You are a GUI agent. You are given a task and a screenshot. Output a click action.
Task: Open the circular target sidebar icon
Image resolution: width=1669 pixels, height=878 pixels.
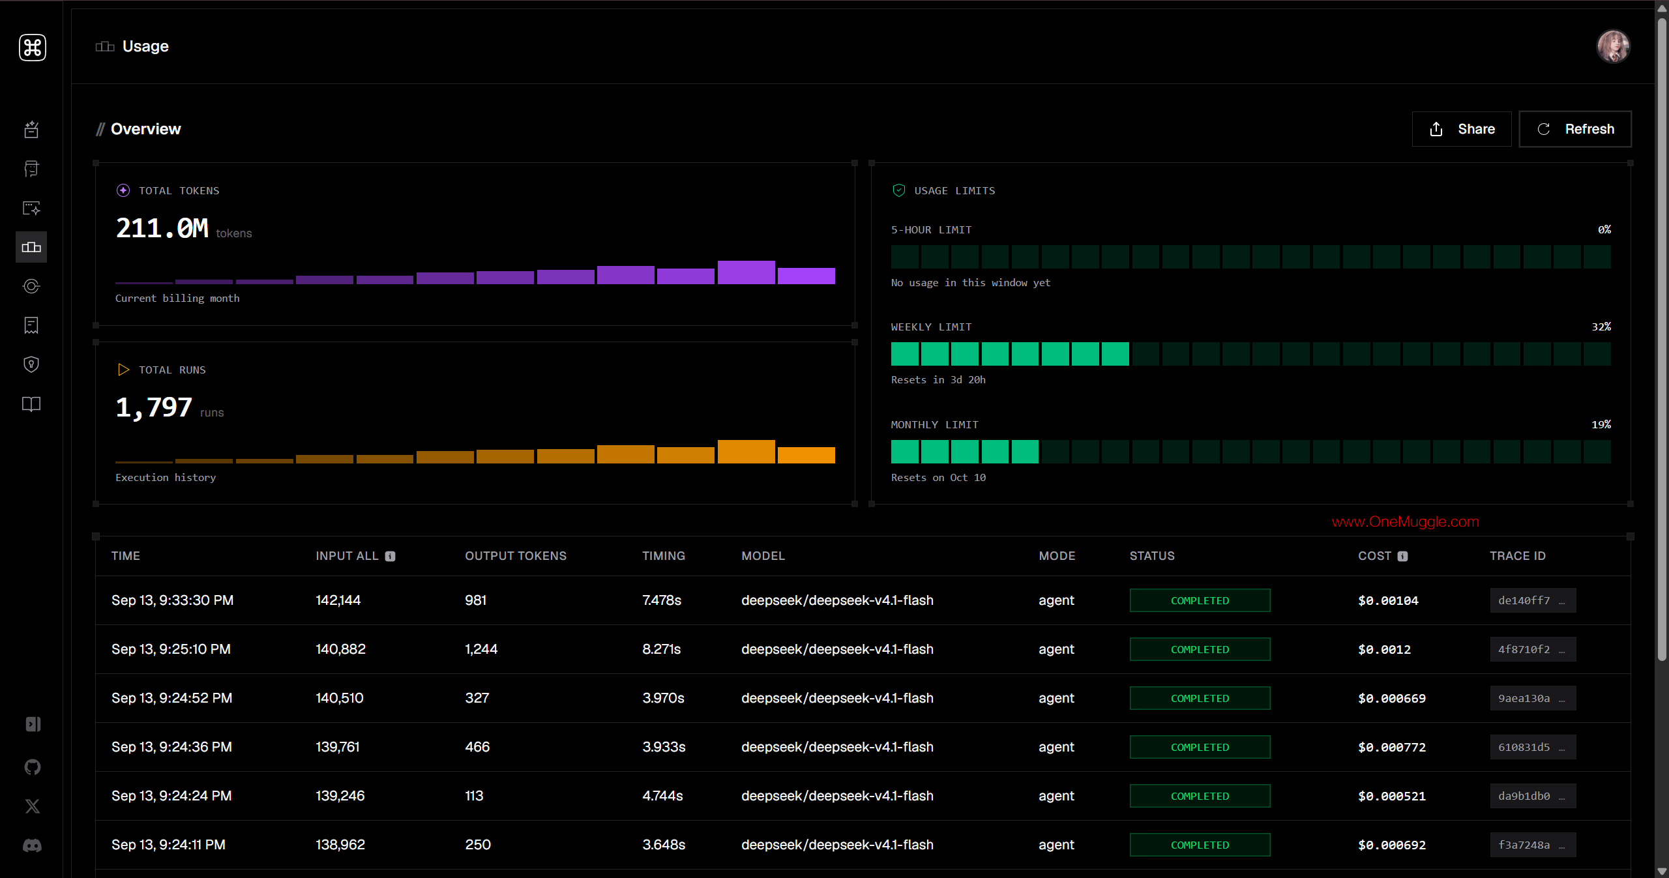click(x=31, y=286)
